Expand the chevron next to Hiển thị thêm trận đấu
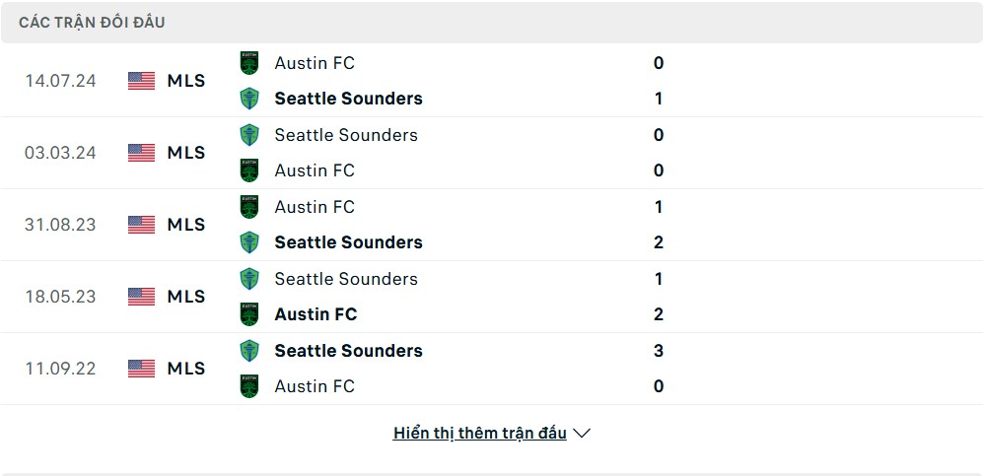The image size is (983, 476). click(x=582, y=434)
